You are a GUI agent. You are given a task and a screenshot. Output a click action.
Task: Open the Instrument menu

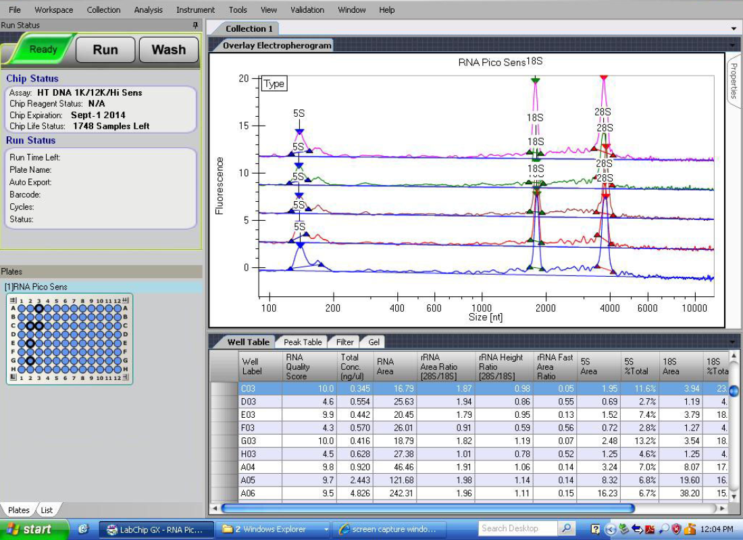tap(195, 9)
